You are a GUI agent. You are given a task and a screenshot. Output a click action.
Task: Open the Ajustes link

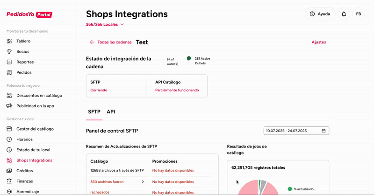(x=319, y=42)
